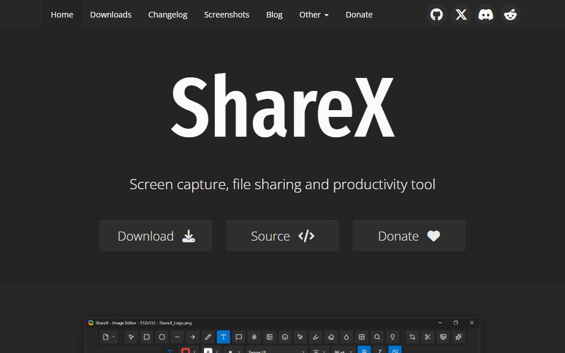Select the highlighted Text tool in Image Editor

[x=223, y=337]
